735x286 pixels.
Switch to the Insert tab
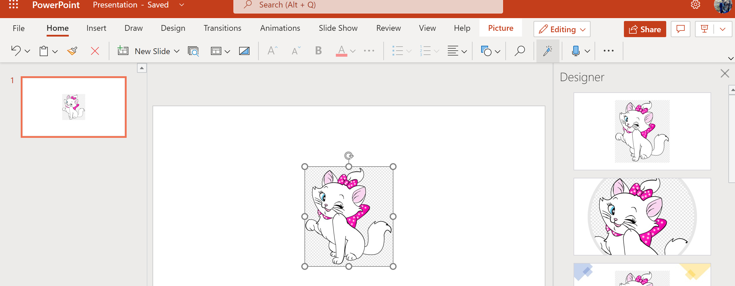(96, 28)
